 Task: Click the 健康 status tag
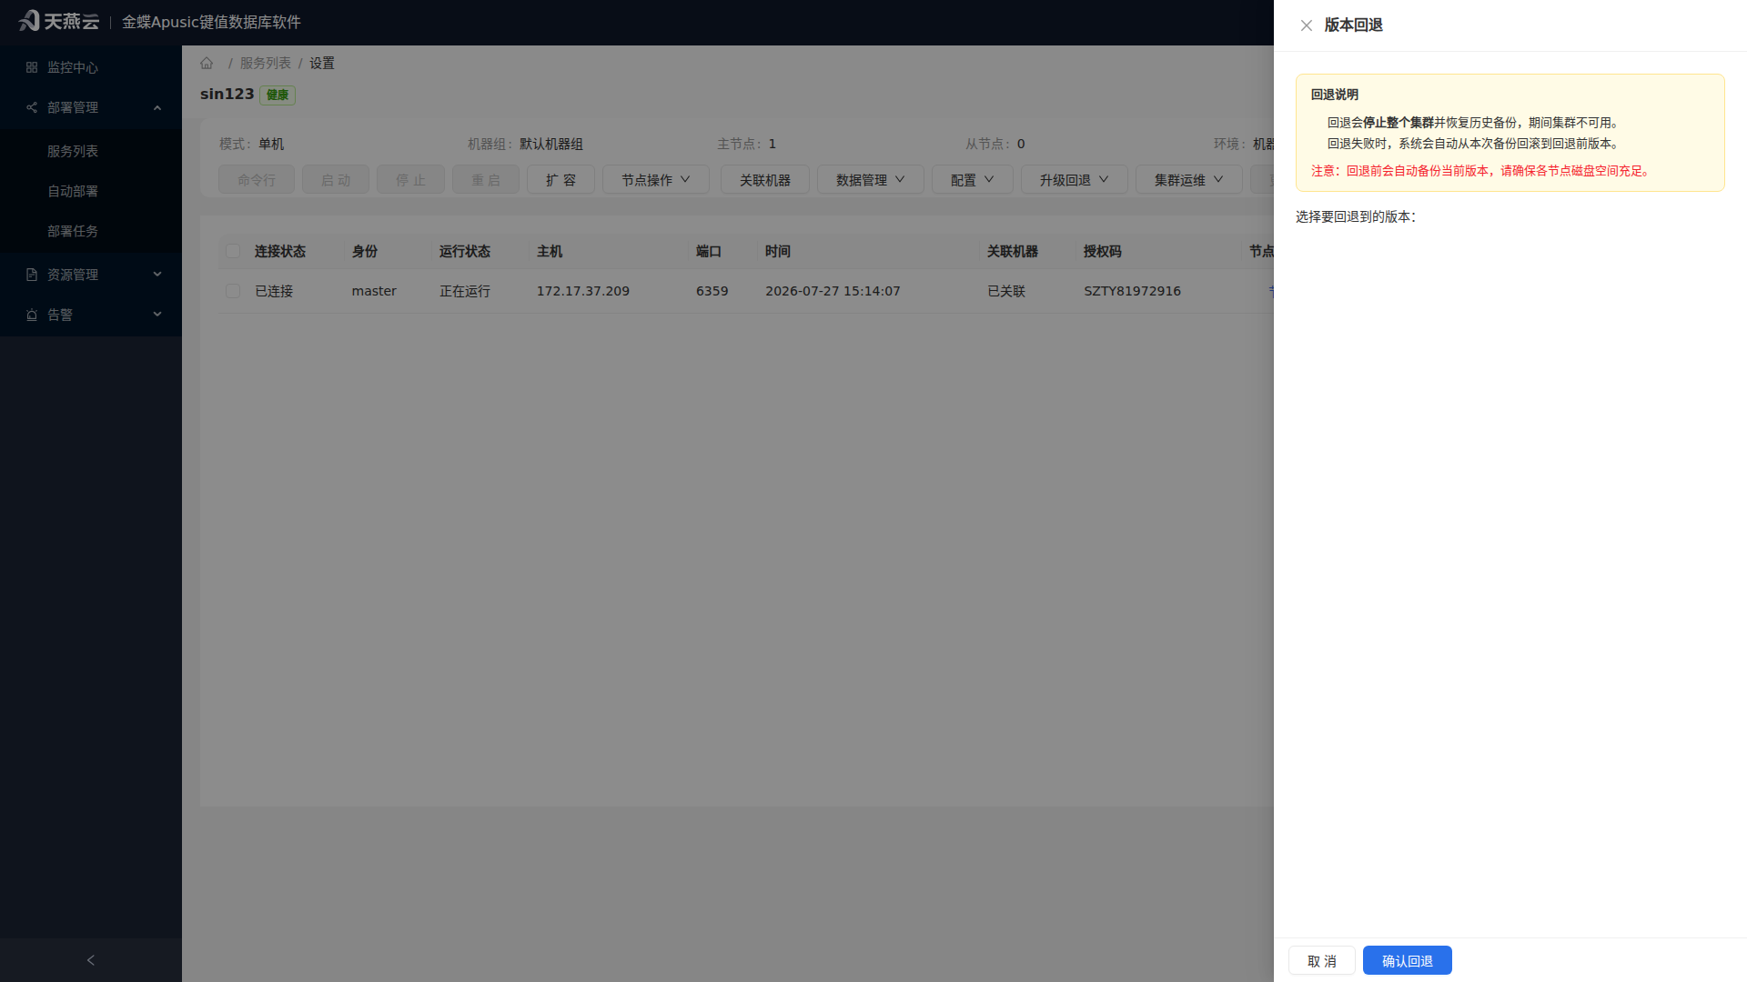click(278, 95)
